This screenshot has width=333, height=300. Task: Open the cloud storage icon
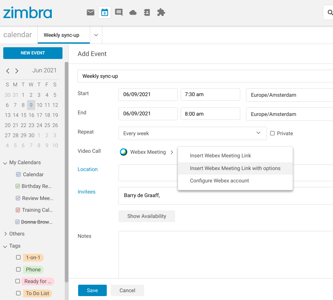[133, 13]
